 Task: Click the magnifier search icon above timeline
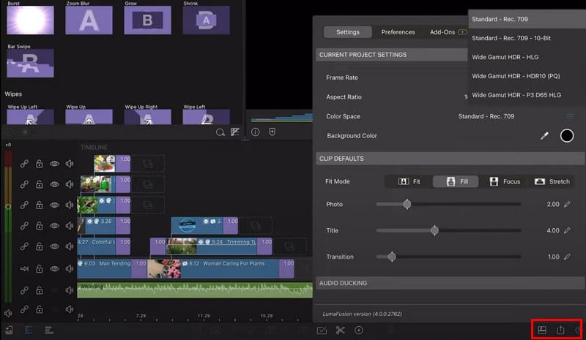(220, 132)
